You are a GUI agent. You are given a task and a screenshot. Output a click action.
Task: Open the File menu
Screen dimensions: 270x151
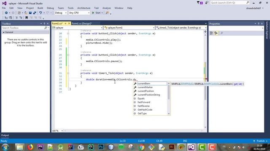tap(4, 8)
